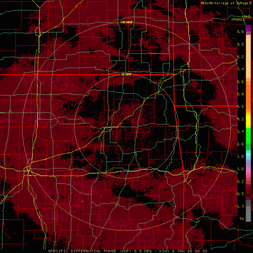253x253 pixels.
Task: Click the 7.4 value on the color scale
Action: (x=240, y=69)
